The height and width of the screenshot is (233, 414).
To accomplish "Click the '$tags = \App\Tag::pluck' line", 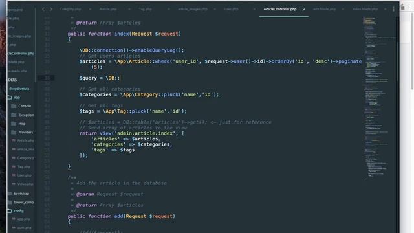I will tap(133, 111).
